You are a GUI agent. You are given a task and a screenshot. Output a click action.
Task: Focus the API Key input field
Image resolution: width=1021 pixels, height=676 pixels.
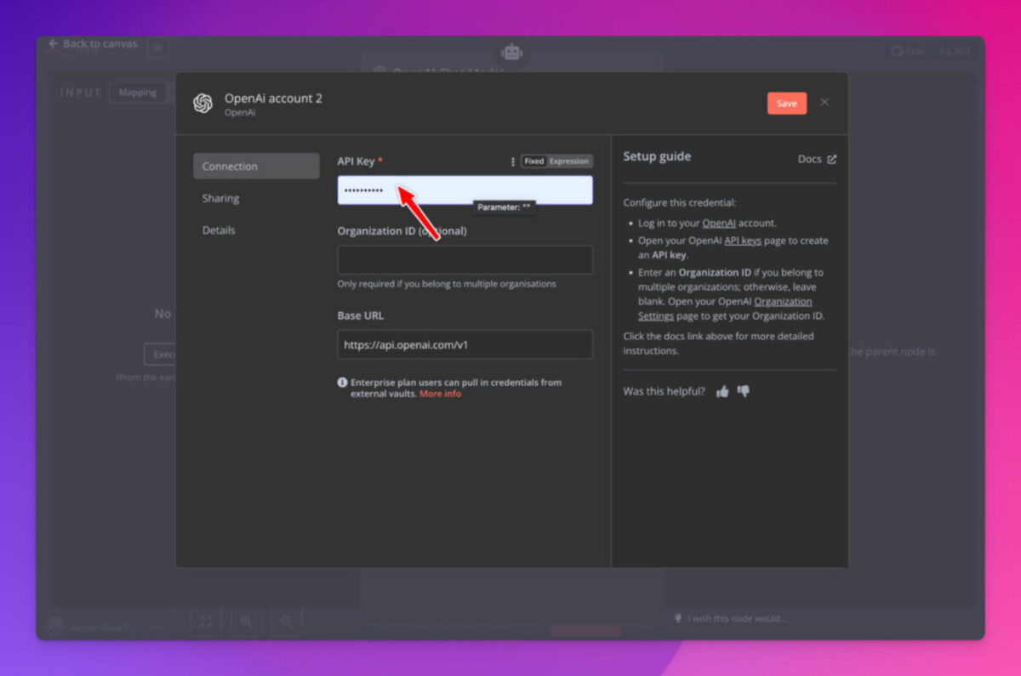(x=465, y=190)
